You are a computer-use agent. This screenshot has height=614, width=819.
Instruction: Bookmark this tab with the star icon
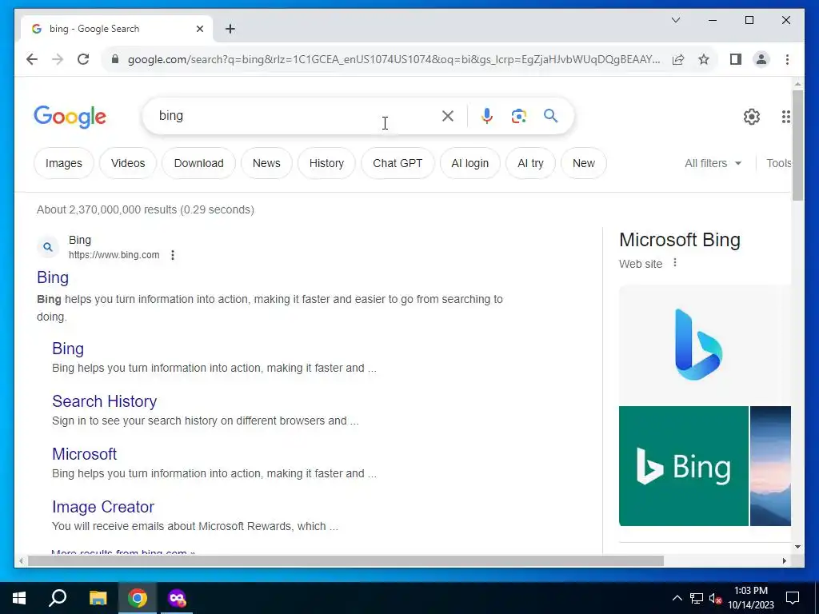click(x=704, y=59)
